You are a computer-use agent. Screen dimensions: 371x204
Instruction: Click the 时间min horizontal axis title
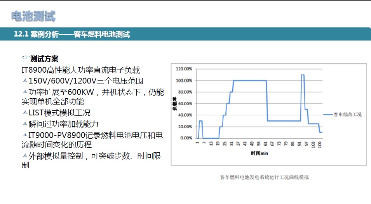pos(260,153)
